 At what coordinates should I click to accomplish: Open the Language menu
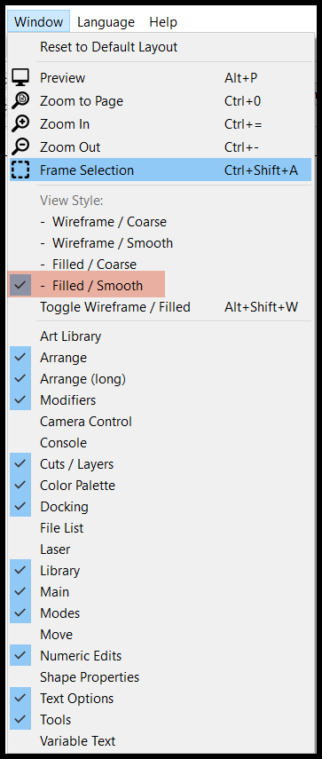click(106, 22)
